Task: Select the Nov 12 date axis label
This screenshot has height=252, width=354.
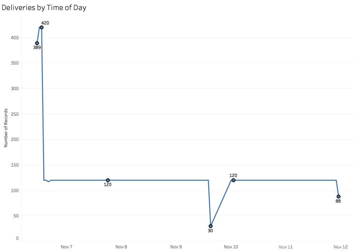Action: 340,247
